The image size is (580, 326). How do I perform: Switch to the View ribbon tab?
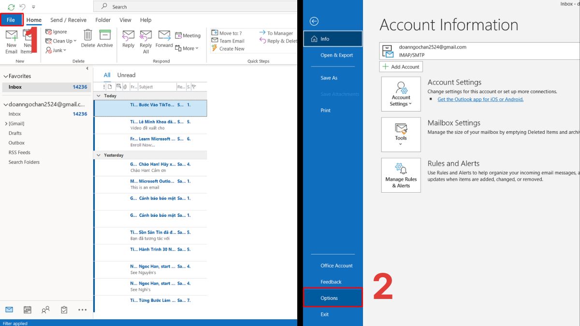(x=125, y=20)
